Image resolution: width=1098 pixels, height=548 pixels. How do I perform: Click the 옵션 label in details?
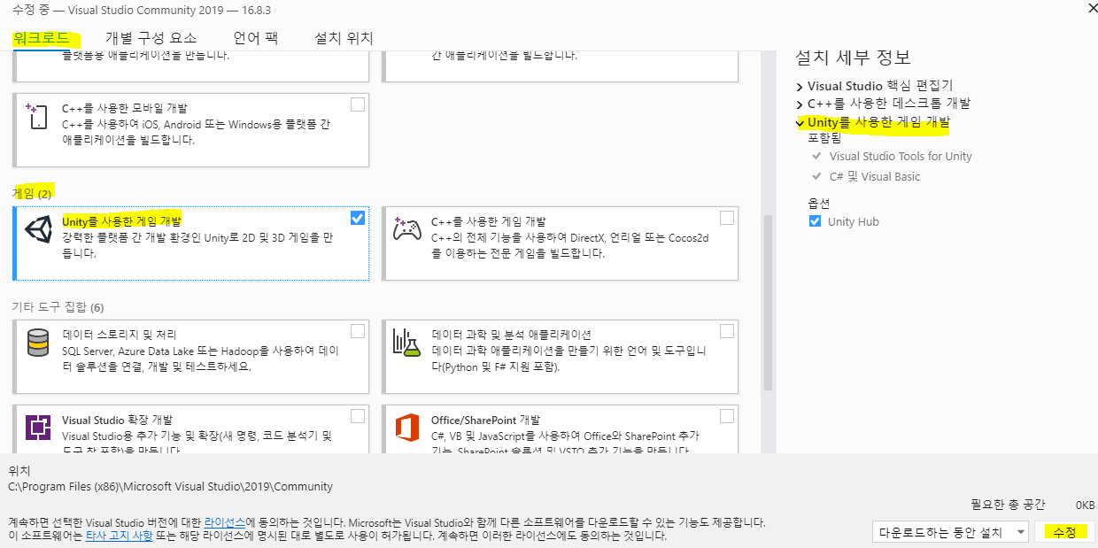pos(819,203)
